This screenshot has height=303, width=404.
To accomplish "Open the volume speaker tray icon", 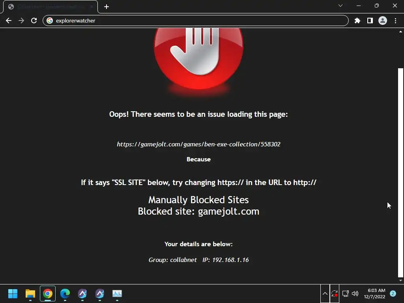I will (355, 294).
